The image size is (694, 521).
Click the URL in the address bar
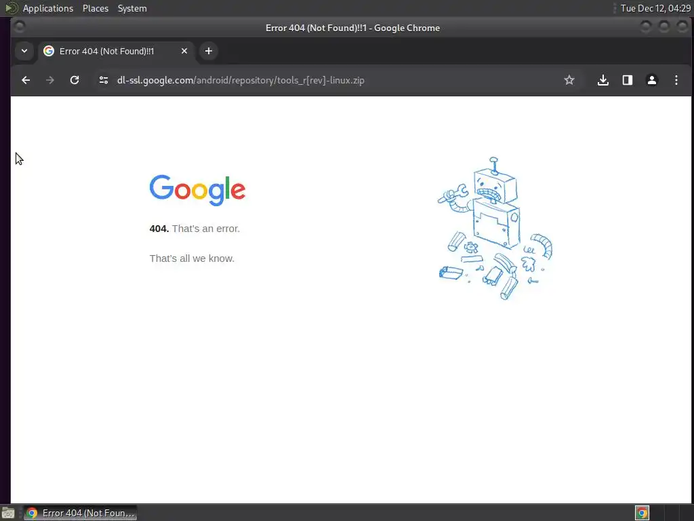(x=241, y=80)
